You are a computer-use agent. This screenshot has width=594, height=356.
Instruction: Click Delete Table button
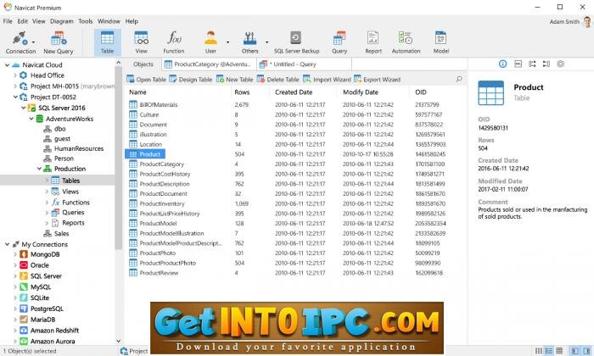pos(277,79)
